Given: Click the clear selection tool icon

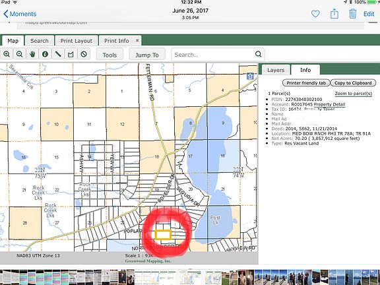Looking at the screenshot, I should pos(84,54).
